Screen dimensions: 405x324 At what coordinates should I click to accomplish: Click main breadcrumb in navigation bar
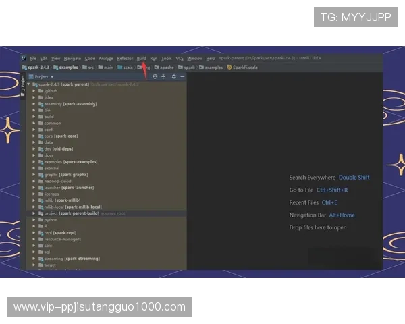[x=106, y=67]
